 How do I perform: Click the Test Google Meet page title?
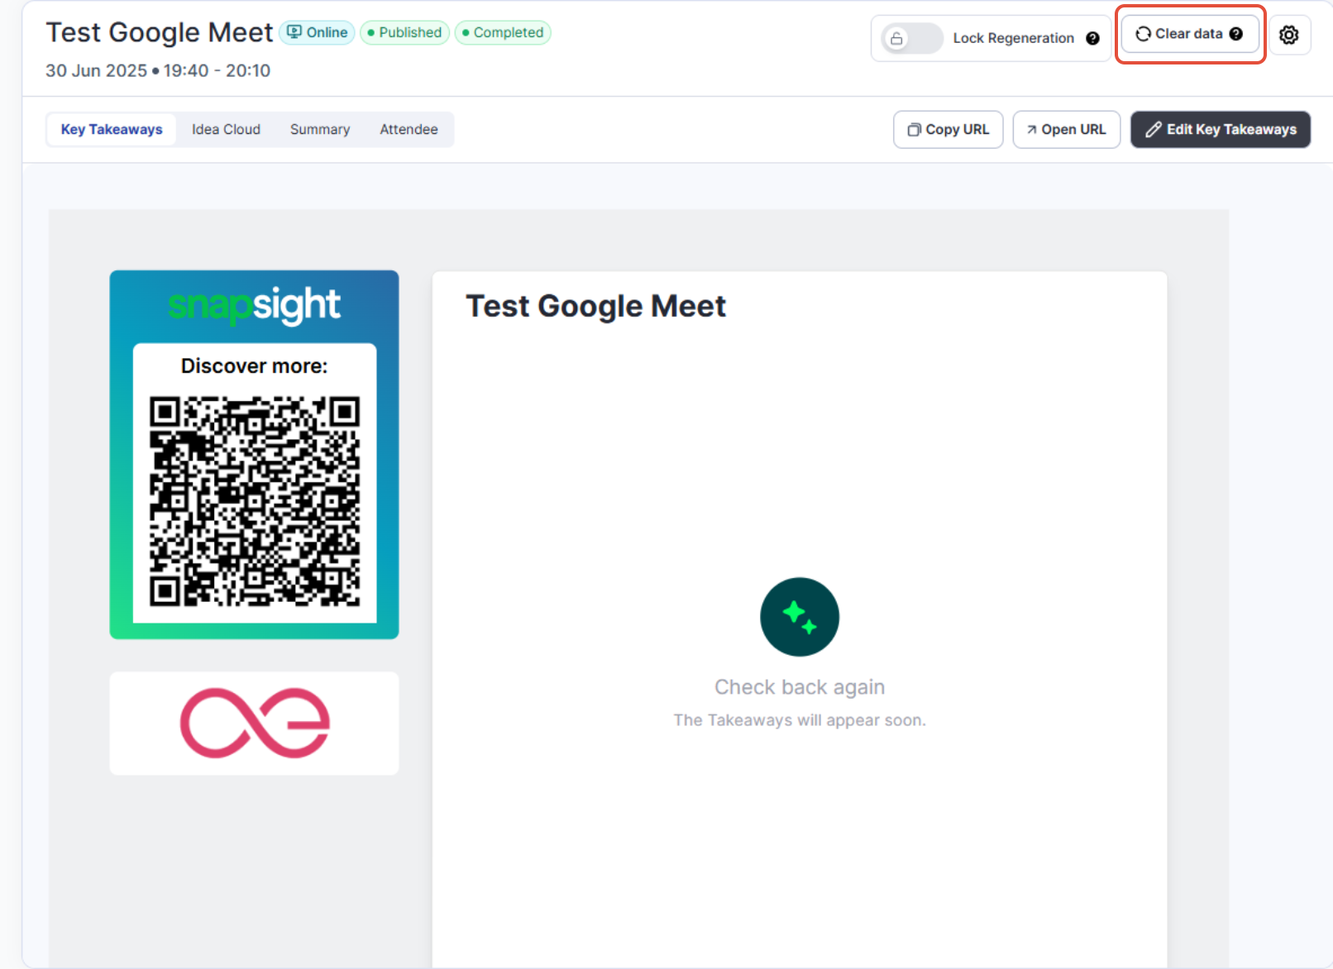point(159,32)
